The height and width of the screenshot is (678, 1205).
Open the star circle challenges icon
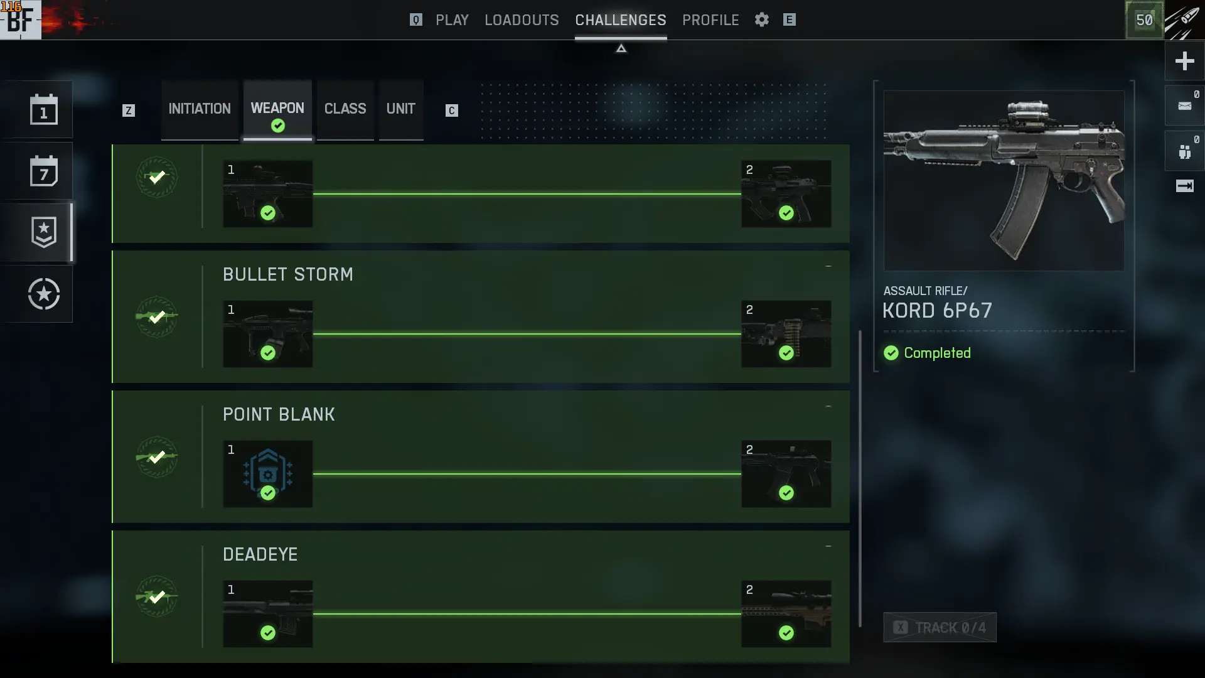click(x=43, y=294)
